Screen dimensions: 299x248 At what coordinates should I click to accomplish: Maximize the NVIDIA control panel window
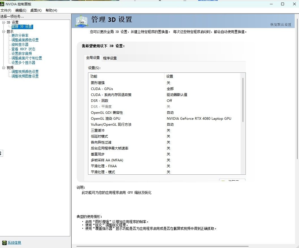(283, 4)
